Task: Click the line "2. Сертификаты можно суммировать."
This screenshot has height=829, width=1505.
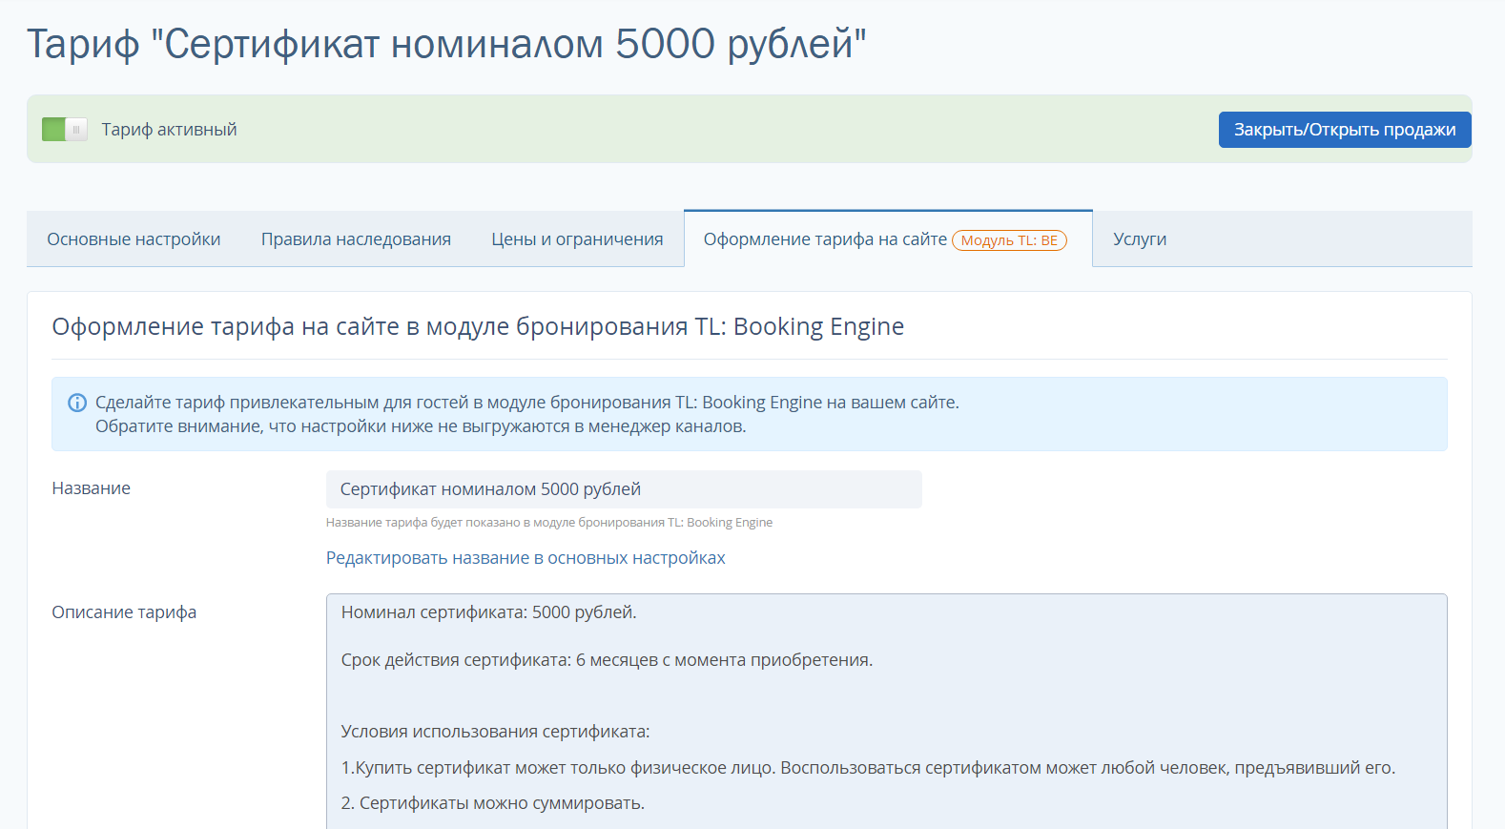Action: 492,803
